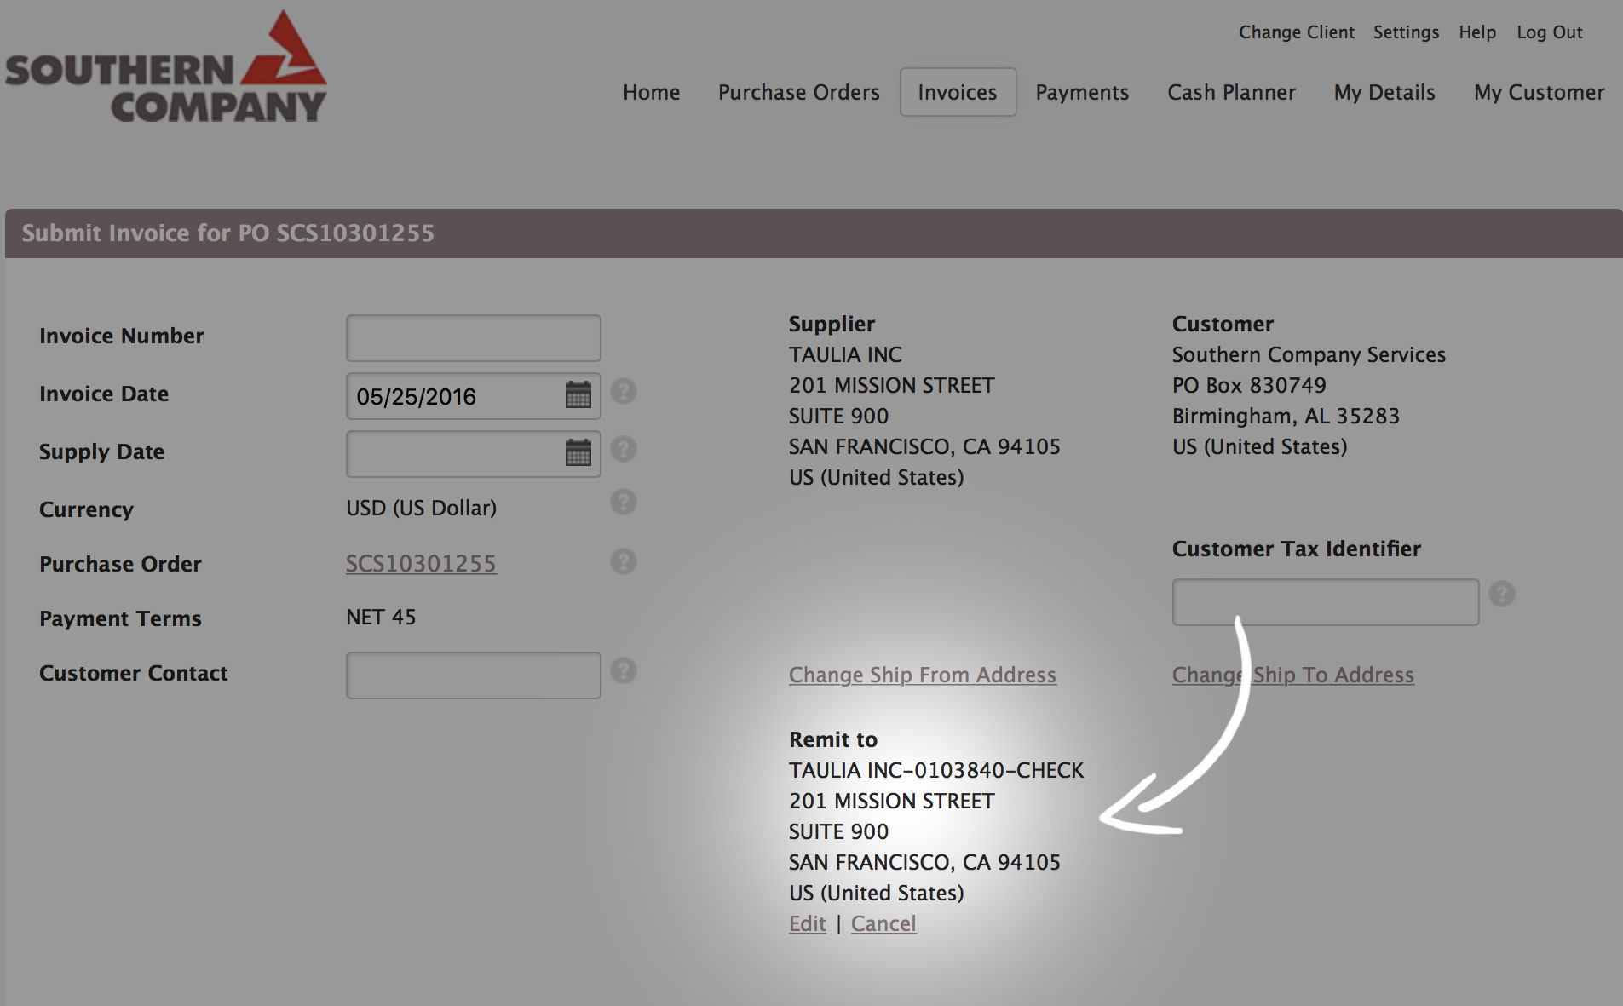The image size is (1623, 1006).
Task: Click the 'Invoice Number' label
Action: [122, 336]
